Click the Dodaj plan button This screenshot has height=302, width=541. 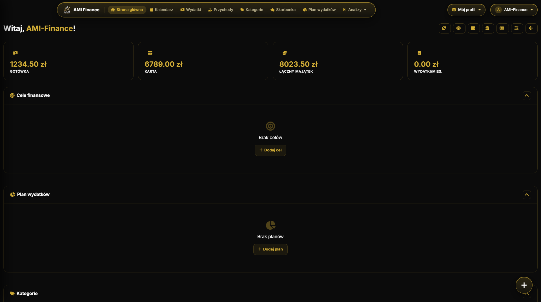270,249
